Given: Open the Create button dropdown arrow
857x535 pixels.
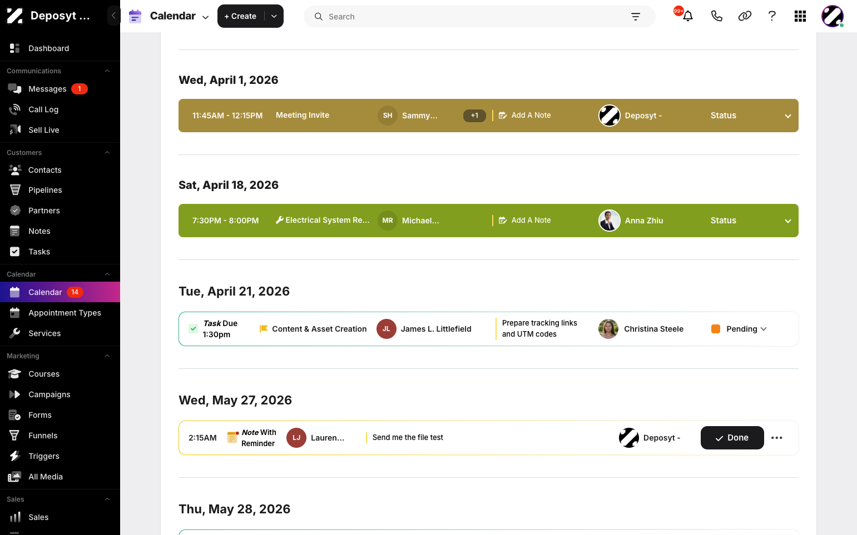Looking at the screenshot, I should tap(274, 16).
